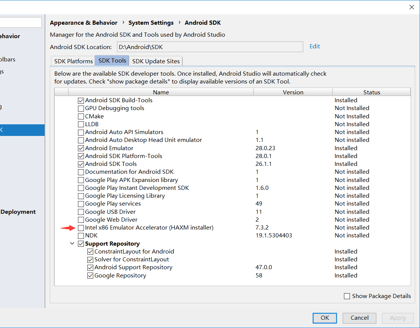Image resolution: width=420 pixels, height=328 pixels.
Task: Click Google Repository version 58
Action: click(259, 275)
